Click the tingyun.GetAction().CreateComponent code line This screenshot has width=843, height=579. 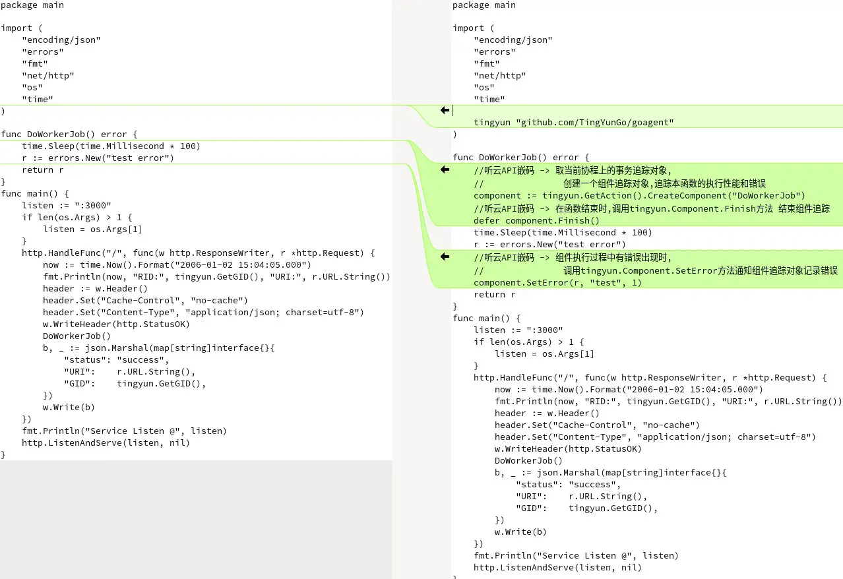639,196
